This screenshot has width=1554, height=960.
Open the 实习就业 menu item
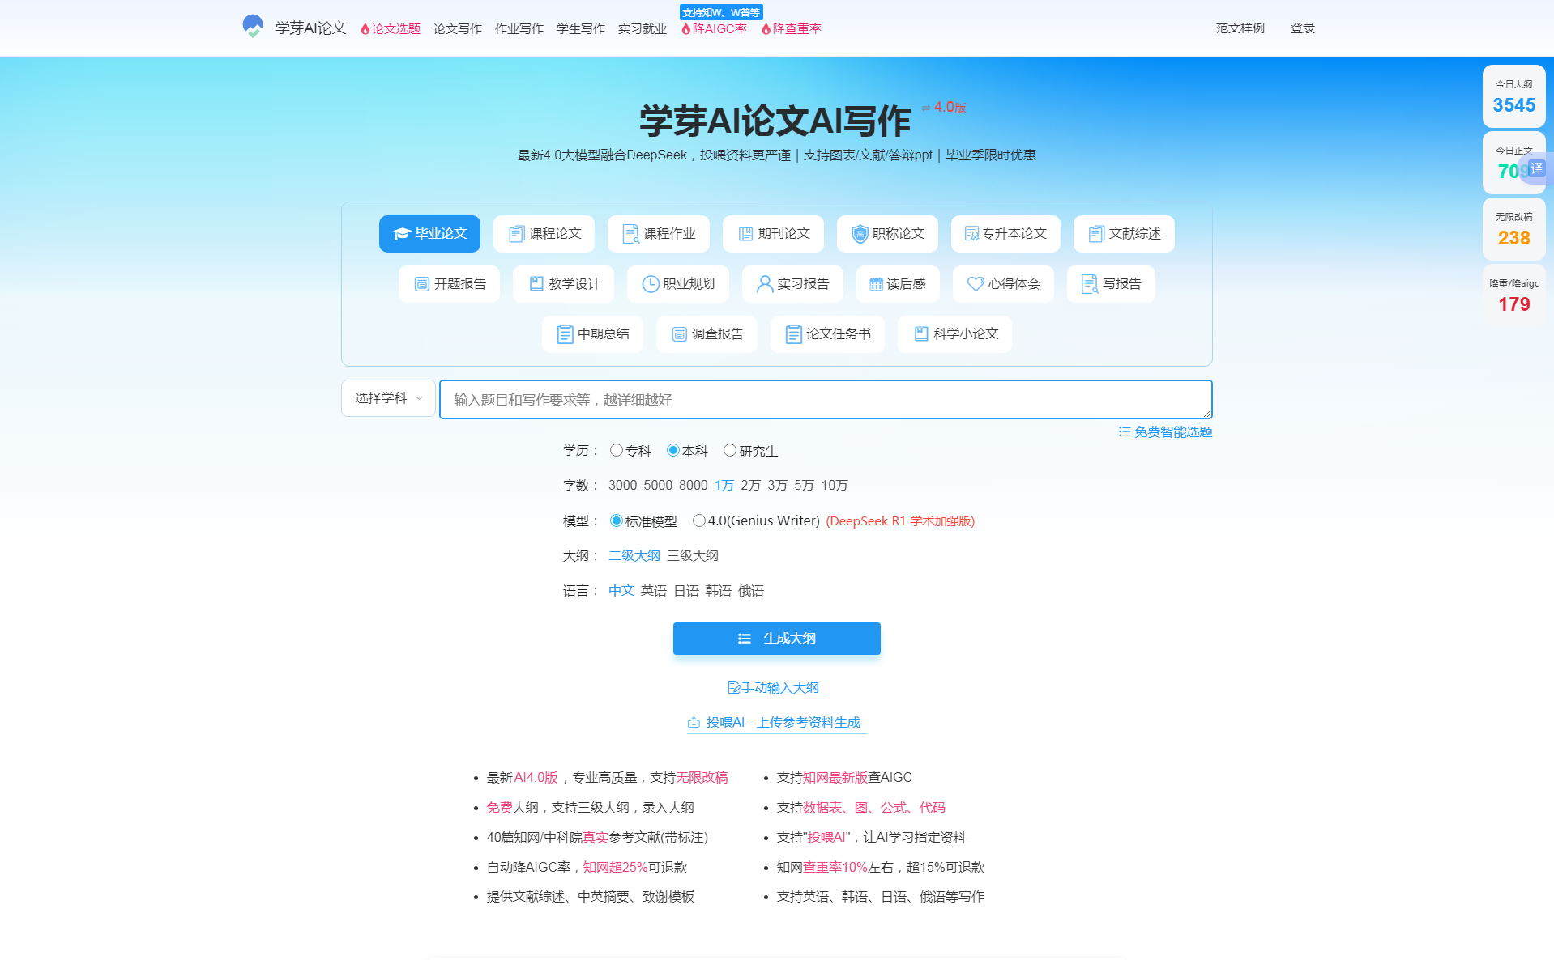tap(641, 28)
